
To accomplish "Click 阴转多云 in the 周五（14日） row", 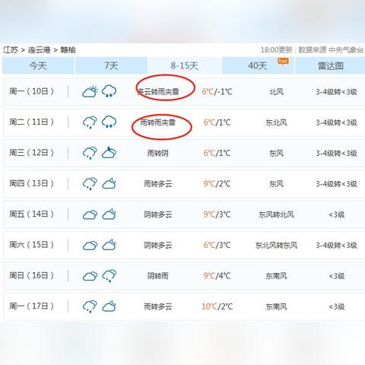I will pyautogui.click(x=158, y=214).
